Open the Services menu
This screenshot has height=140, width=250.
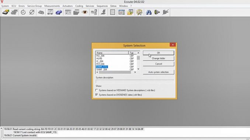click(x=90, y=6)
